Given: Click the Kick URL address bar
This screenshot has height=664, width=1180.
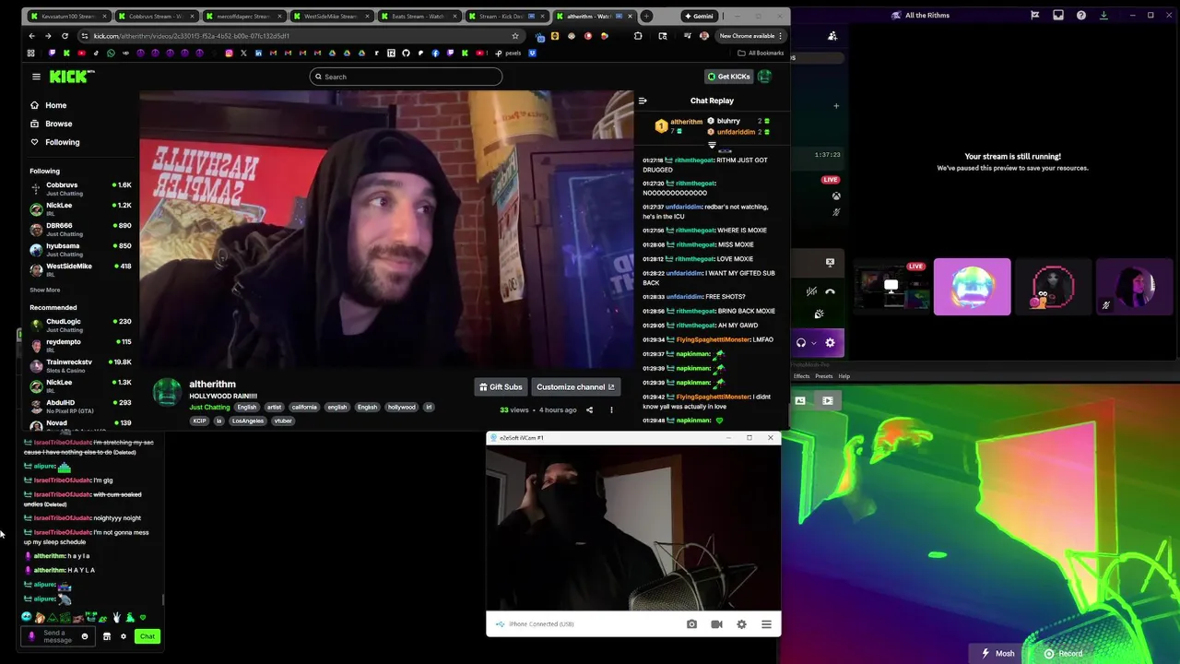Looking at the screenshot, I should (x=300, y=36).
